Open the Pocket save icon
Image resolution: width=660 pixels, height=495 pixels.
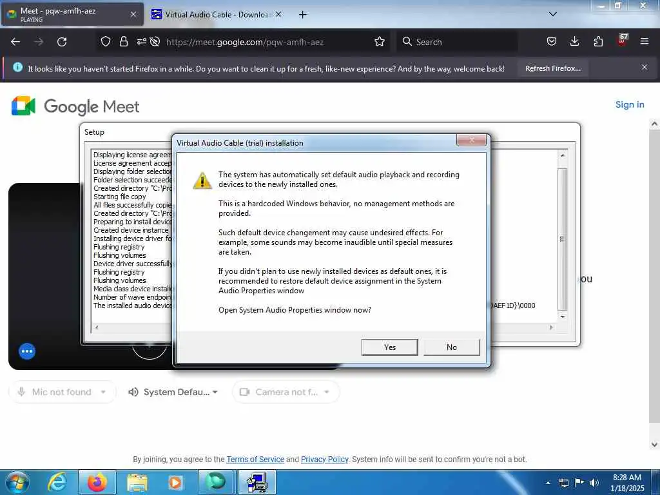point(552,42)
